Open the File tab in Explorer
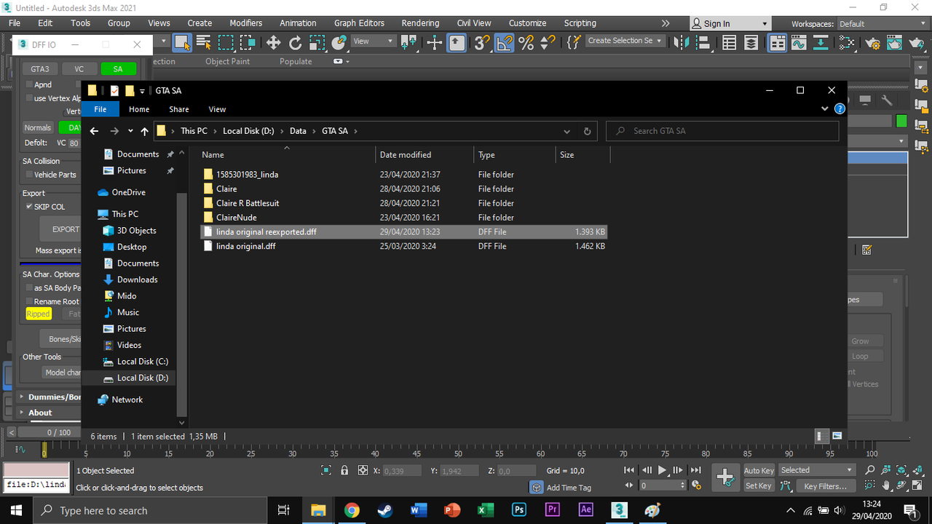The height and width of the screenshot is (524, 932). point(100,109)
